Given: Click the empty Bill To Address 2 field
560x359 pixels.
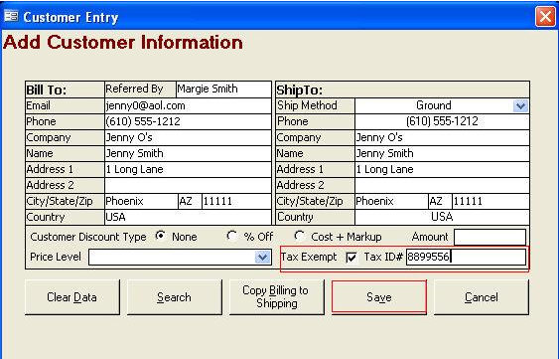Looking at the screenshot, I should point(188,185).
